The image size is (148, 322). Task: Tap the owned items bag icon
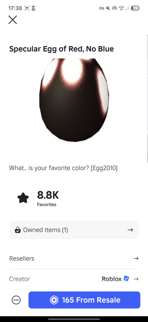(x=18, y=230)
